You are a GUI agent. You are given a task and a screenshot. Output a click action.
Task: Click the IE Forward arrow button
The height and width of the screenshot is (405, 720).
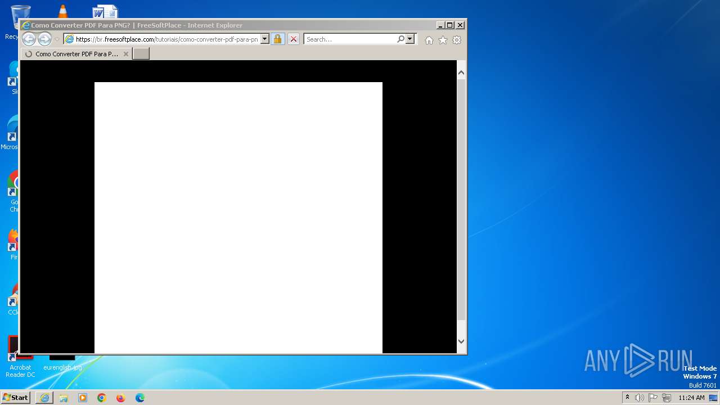pyautogui.click(x=44, y=39)
